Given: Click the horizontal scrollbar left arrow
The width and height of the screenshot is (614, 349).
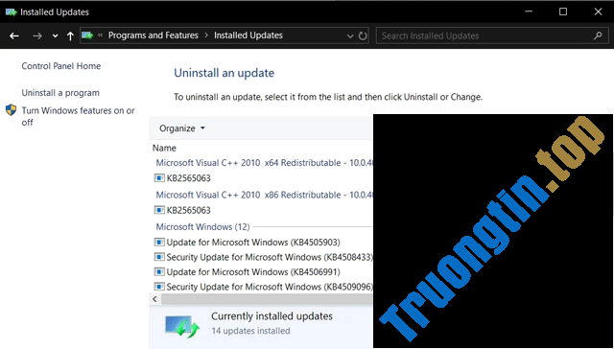Looking at the screenshot, I should pyautogui.click(x=155, y=299).
